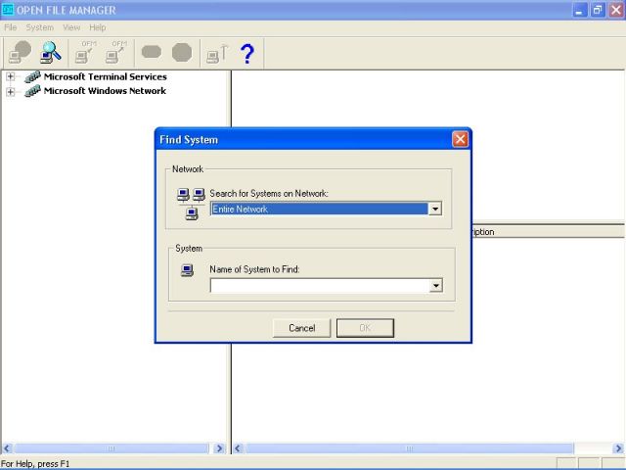Click right pane scrollbar right arrow
The height and width of the screenshot is (470, 626).
tap(618, 448)
